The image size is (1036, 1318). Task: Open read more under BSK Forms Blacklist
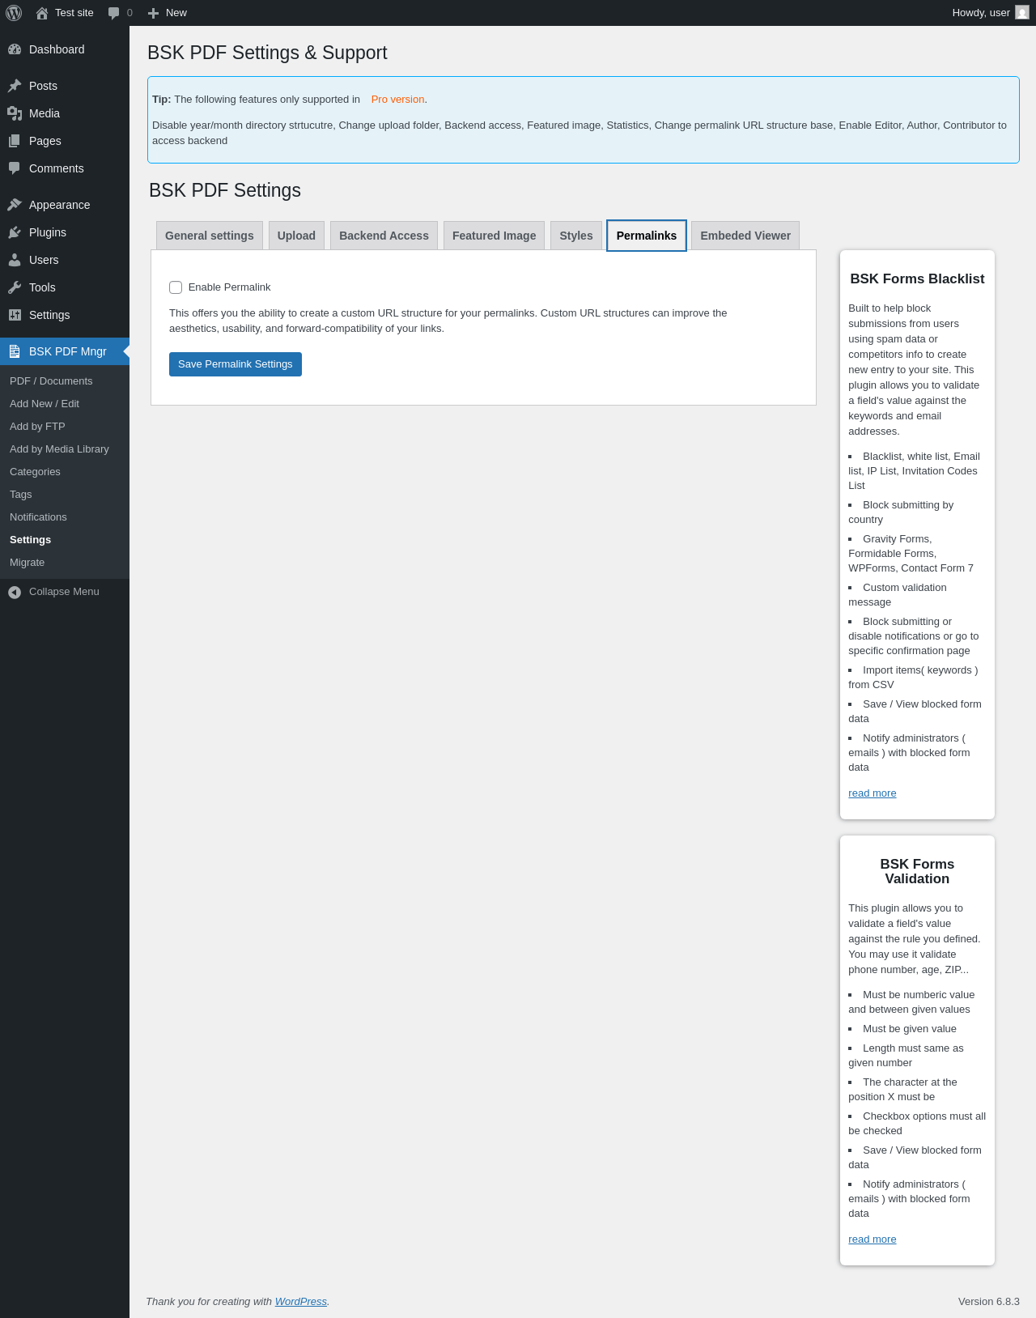pos(873,793)
